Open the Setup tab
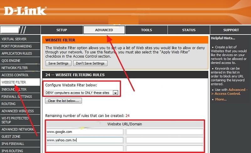The height and width of the screenshot is (153, 251). pos(61,30)
